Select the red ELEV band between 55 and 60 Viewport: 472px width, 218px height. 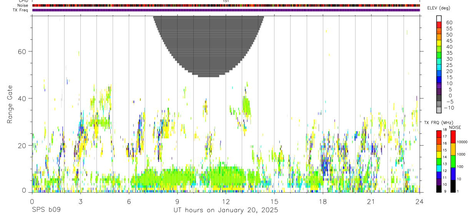[x=439, y=25]
